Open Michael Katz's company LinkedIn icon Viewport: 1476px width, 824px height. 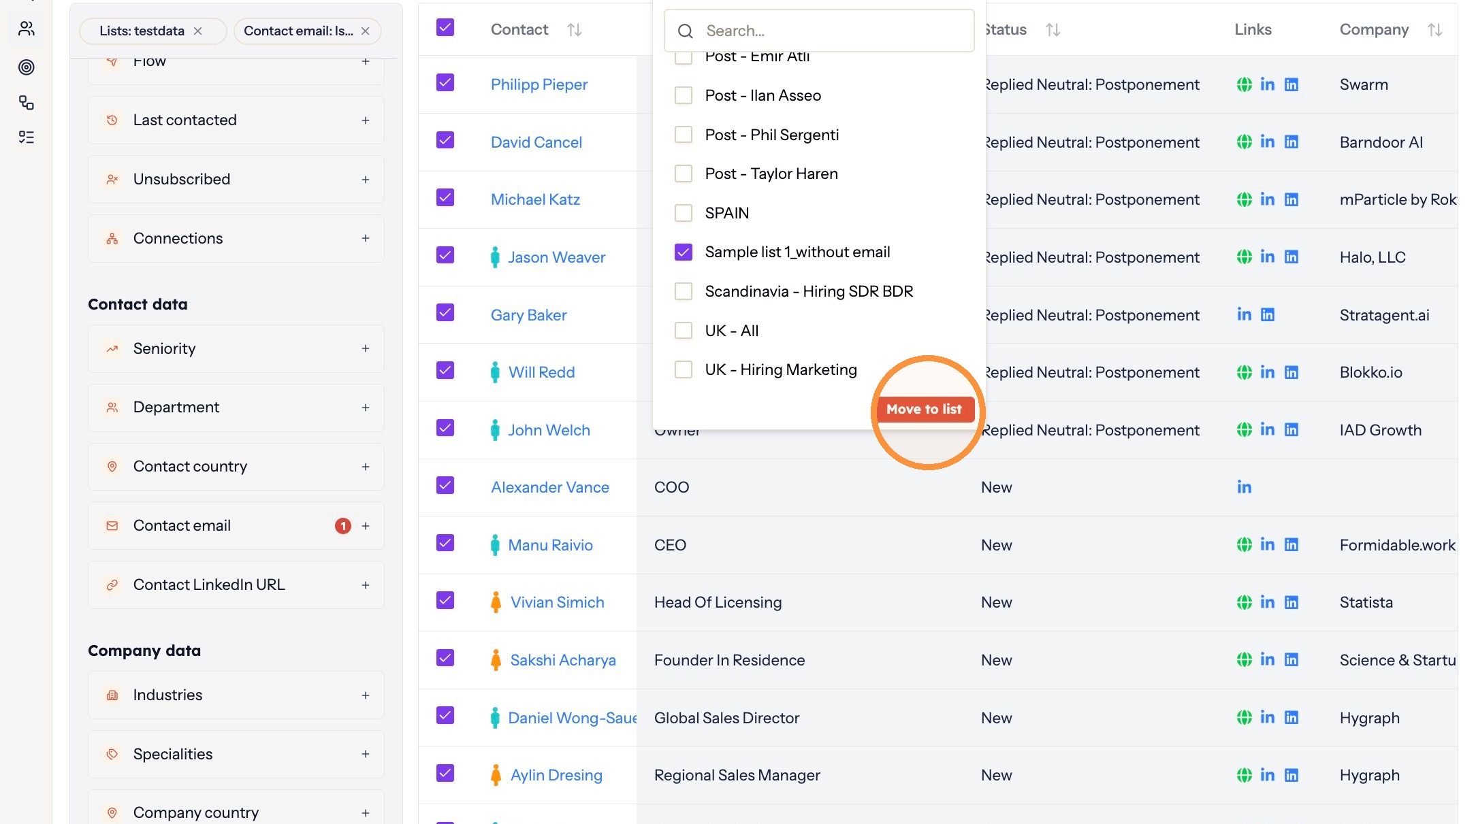(x=1291, y=199)
